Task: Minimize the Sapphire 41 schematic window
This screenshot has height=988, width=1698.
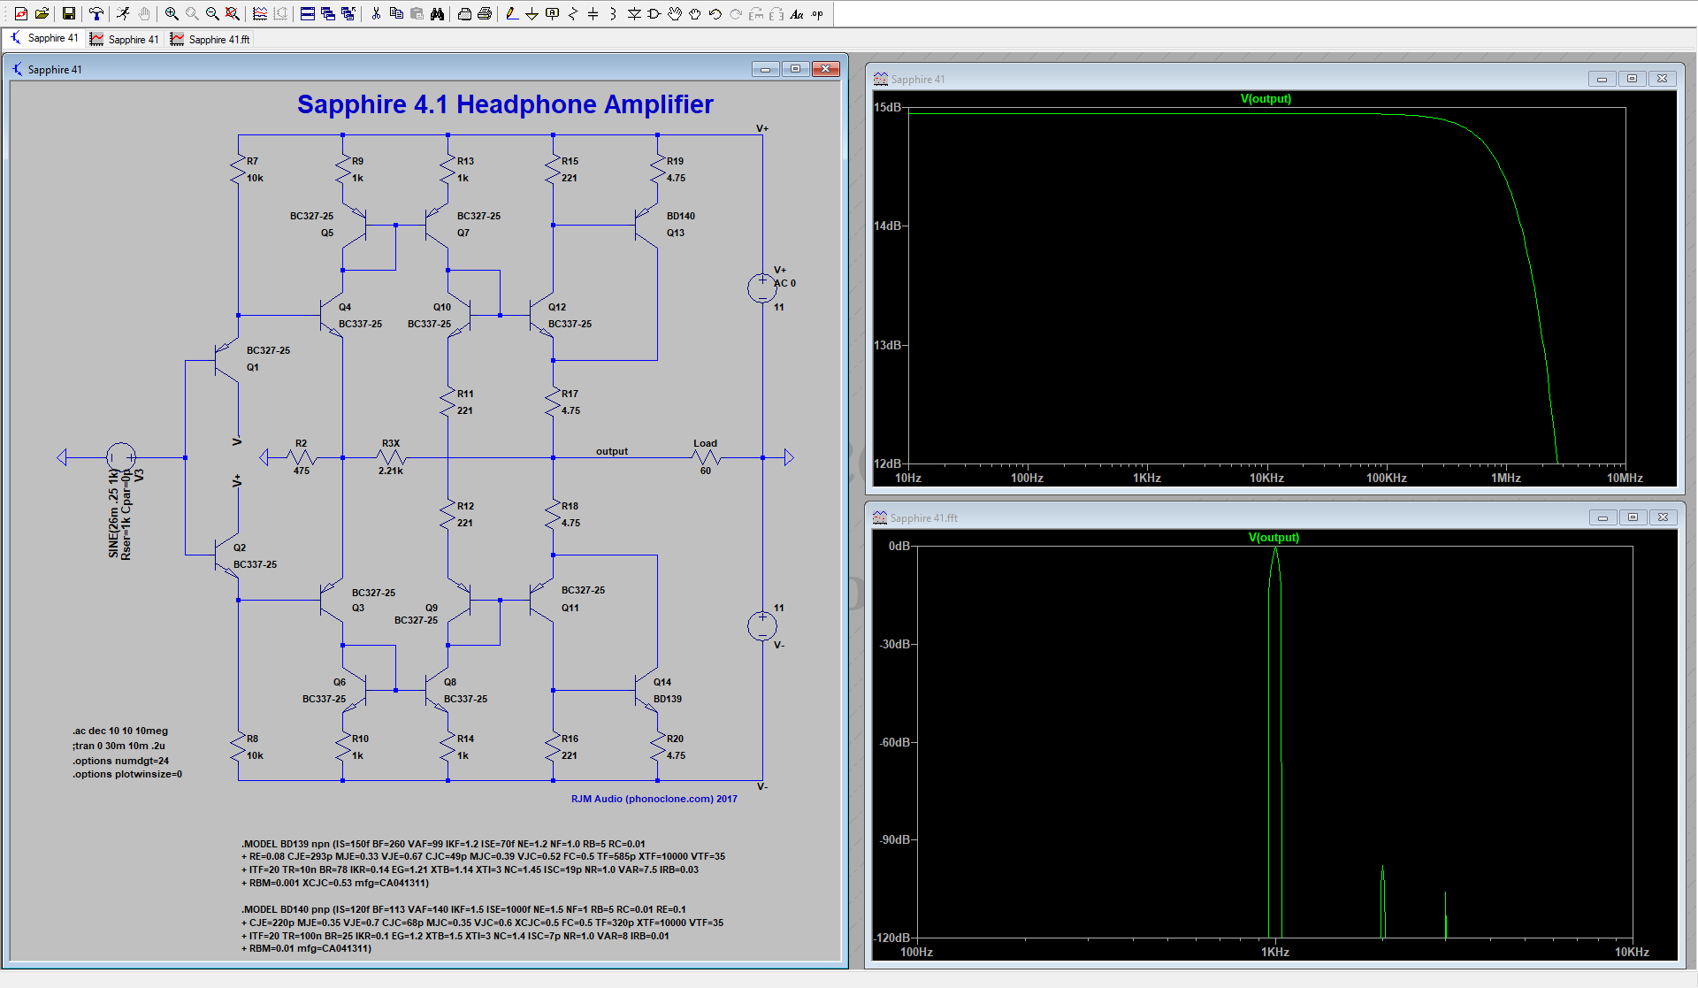Action: [765, 69]
